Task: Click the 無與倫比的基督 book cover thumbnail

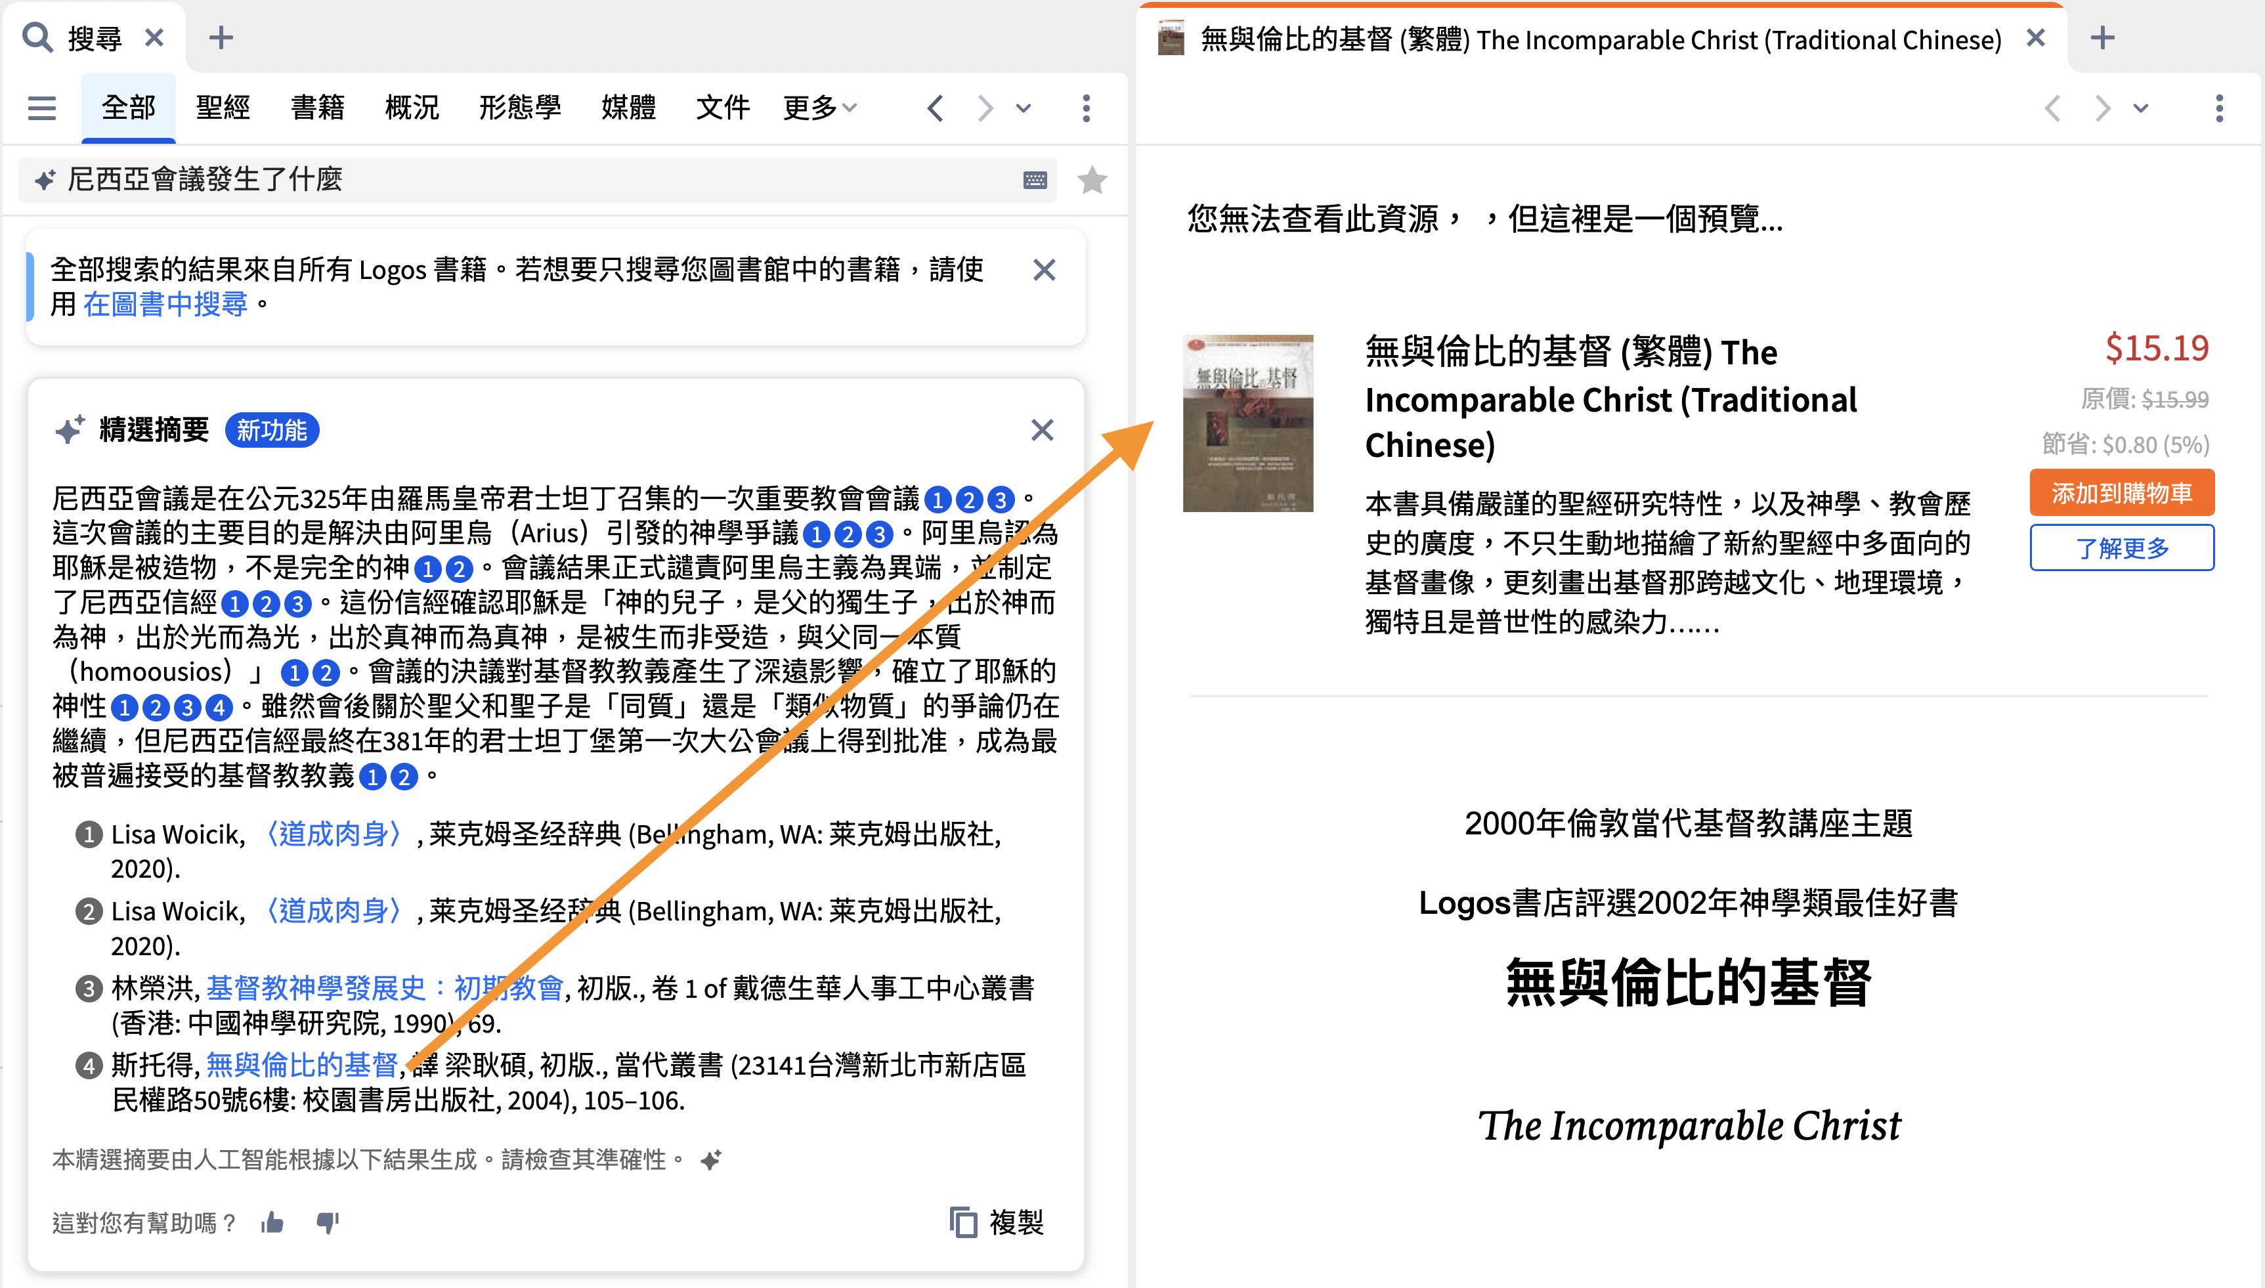Action: pyautogui.click(x=1248, y=423)
